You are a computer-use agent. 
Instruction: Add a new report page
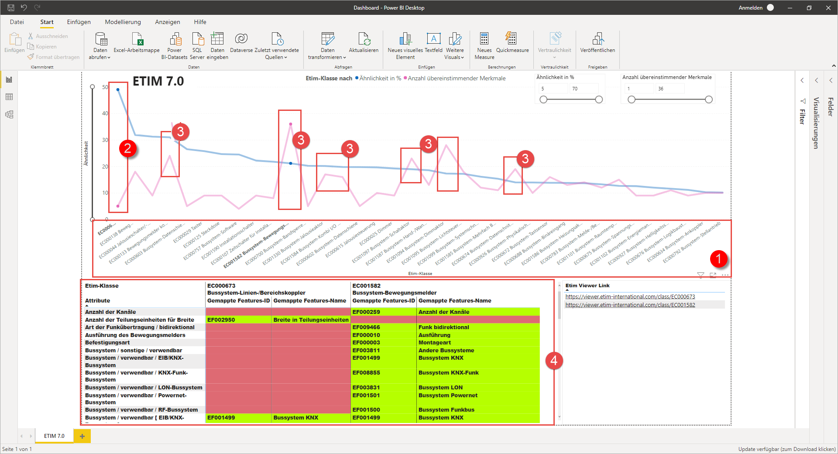coord(82,436)
